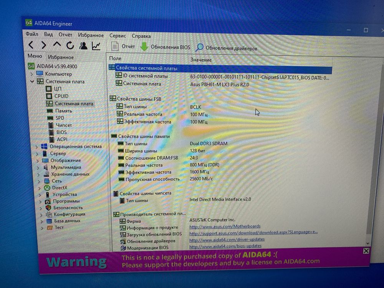Select the SPD tree item
The height and width of the screenshot is (288, 384).
coord(56,118)
